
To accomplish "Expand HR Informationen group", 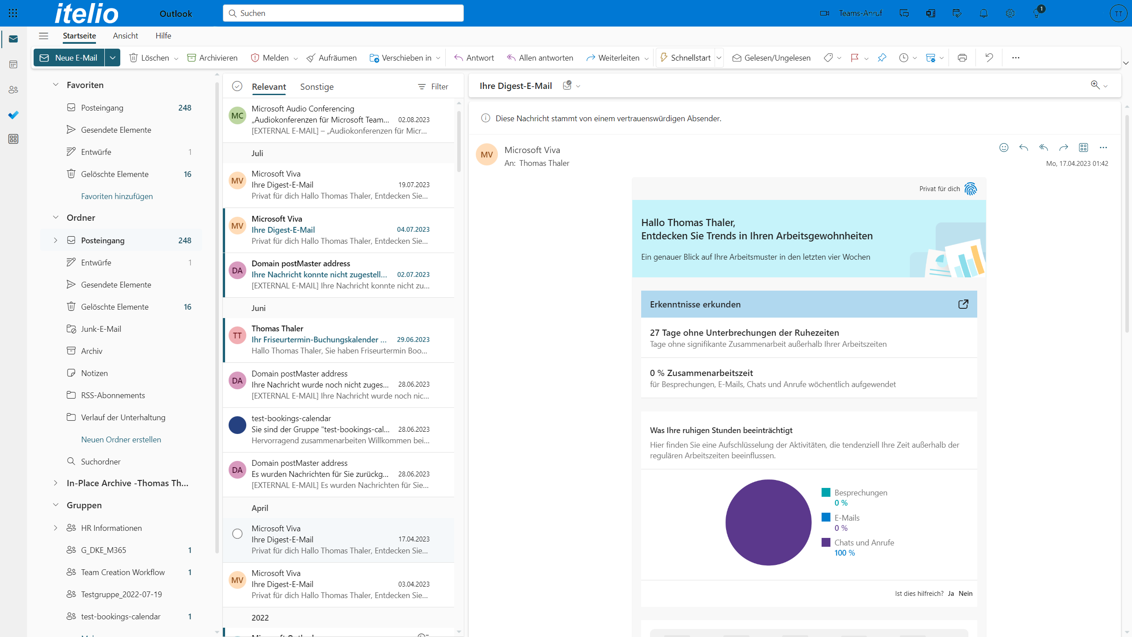I will (56, 528).
